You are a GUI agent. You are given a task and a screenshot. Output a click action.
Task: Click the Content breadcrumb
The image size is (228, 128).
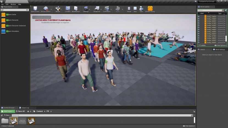pos(40,111)
